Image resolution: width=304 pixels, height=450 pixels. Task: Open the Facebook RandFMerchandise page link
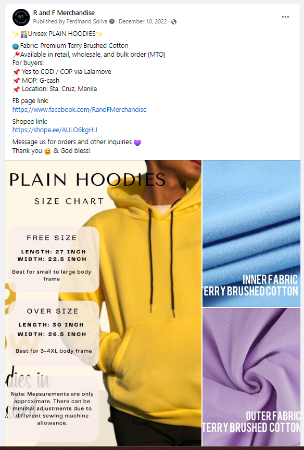coord(80,110)
